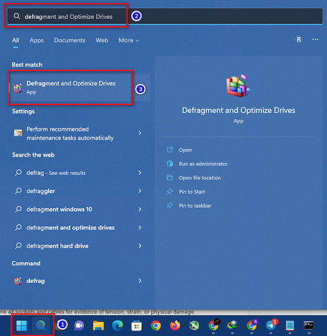Click the Open file location folder icon
This screenshot has width=327, height=336.
(169, 178)
